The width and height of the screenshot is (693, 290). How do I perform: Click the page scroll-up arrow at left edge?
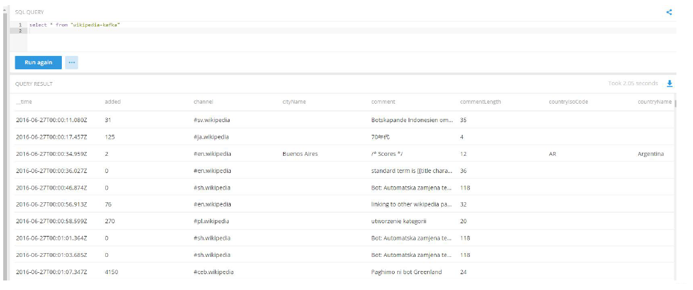tap(5, 10)
